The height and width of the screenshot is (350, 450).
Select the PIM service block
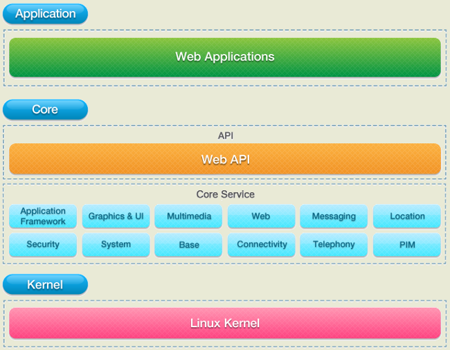pyautogui.click(x=407, y=244)
